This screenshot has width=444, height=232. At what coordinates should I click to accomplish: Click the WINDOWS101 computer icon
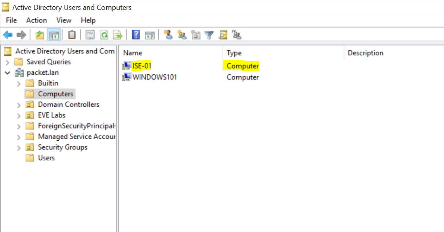coord(126,77)
